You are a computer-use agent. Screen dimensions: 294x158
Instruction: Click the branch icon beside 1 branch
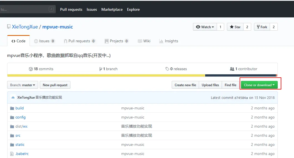click(x=101, y=69)
